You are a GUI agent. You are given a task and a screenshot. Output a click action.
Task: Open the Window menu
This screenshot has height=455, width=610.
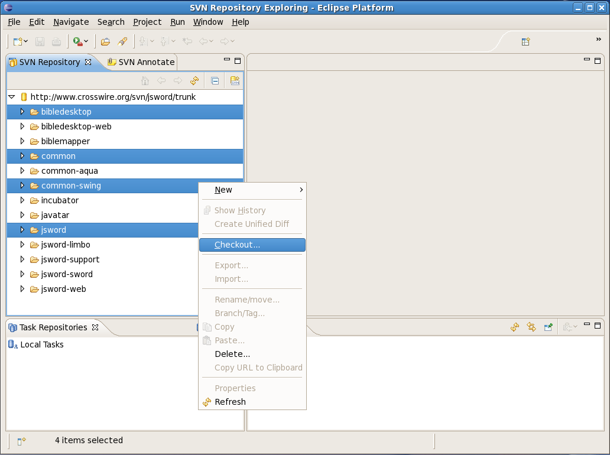208,22
